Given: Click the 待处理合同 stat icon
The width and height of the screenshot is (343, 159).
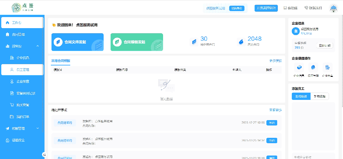Looking at the screenshot, I should (194, 42).
